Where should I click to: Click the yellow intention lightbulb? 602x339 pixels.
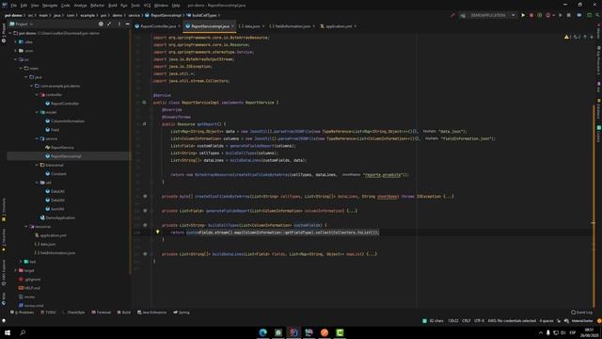(157, 232)
